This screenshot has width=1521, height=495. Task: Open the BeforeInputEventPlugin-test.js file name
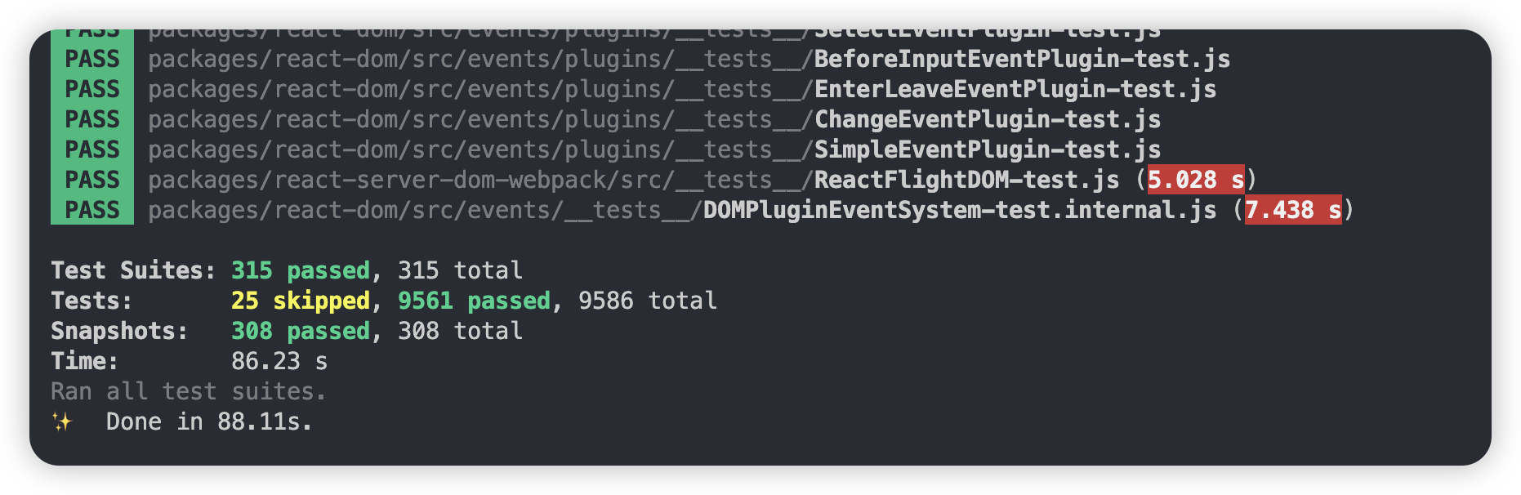point(1022,60)
